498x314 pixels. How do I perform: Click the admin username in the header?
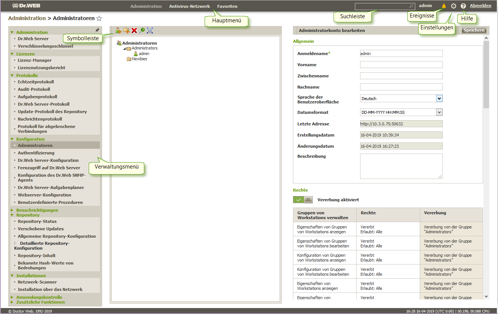click(425, 6)
